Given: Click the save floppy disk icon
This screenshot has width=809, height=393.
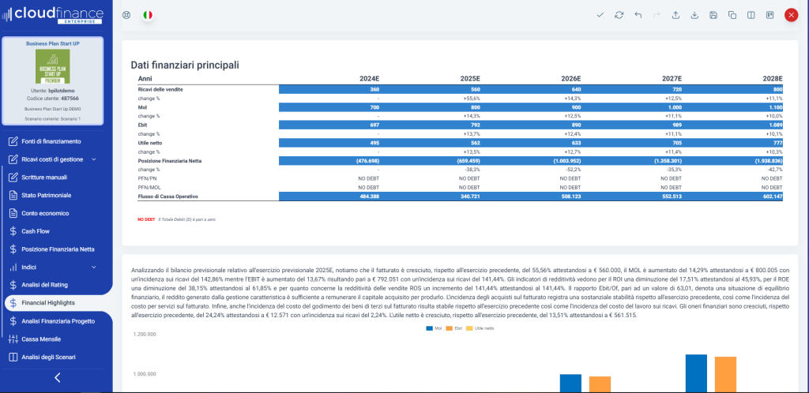Looking at the screenshot, I should coord(713,15).
